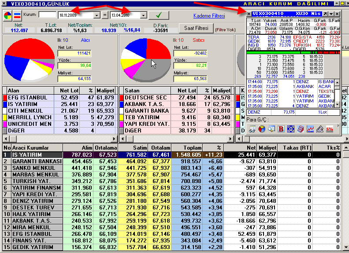Click the red B icon in toolbar
The image size is (349, 253).
(x=281, y=129)
